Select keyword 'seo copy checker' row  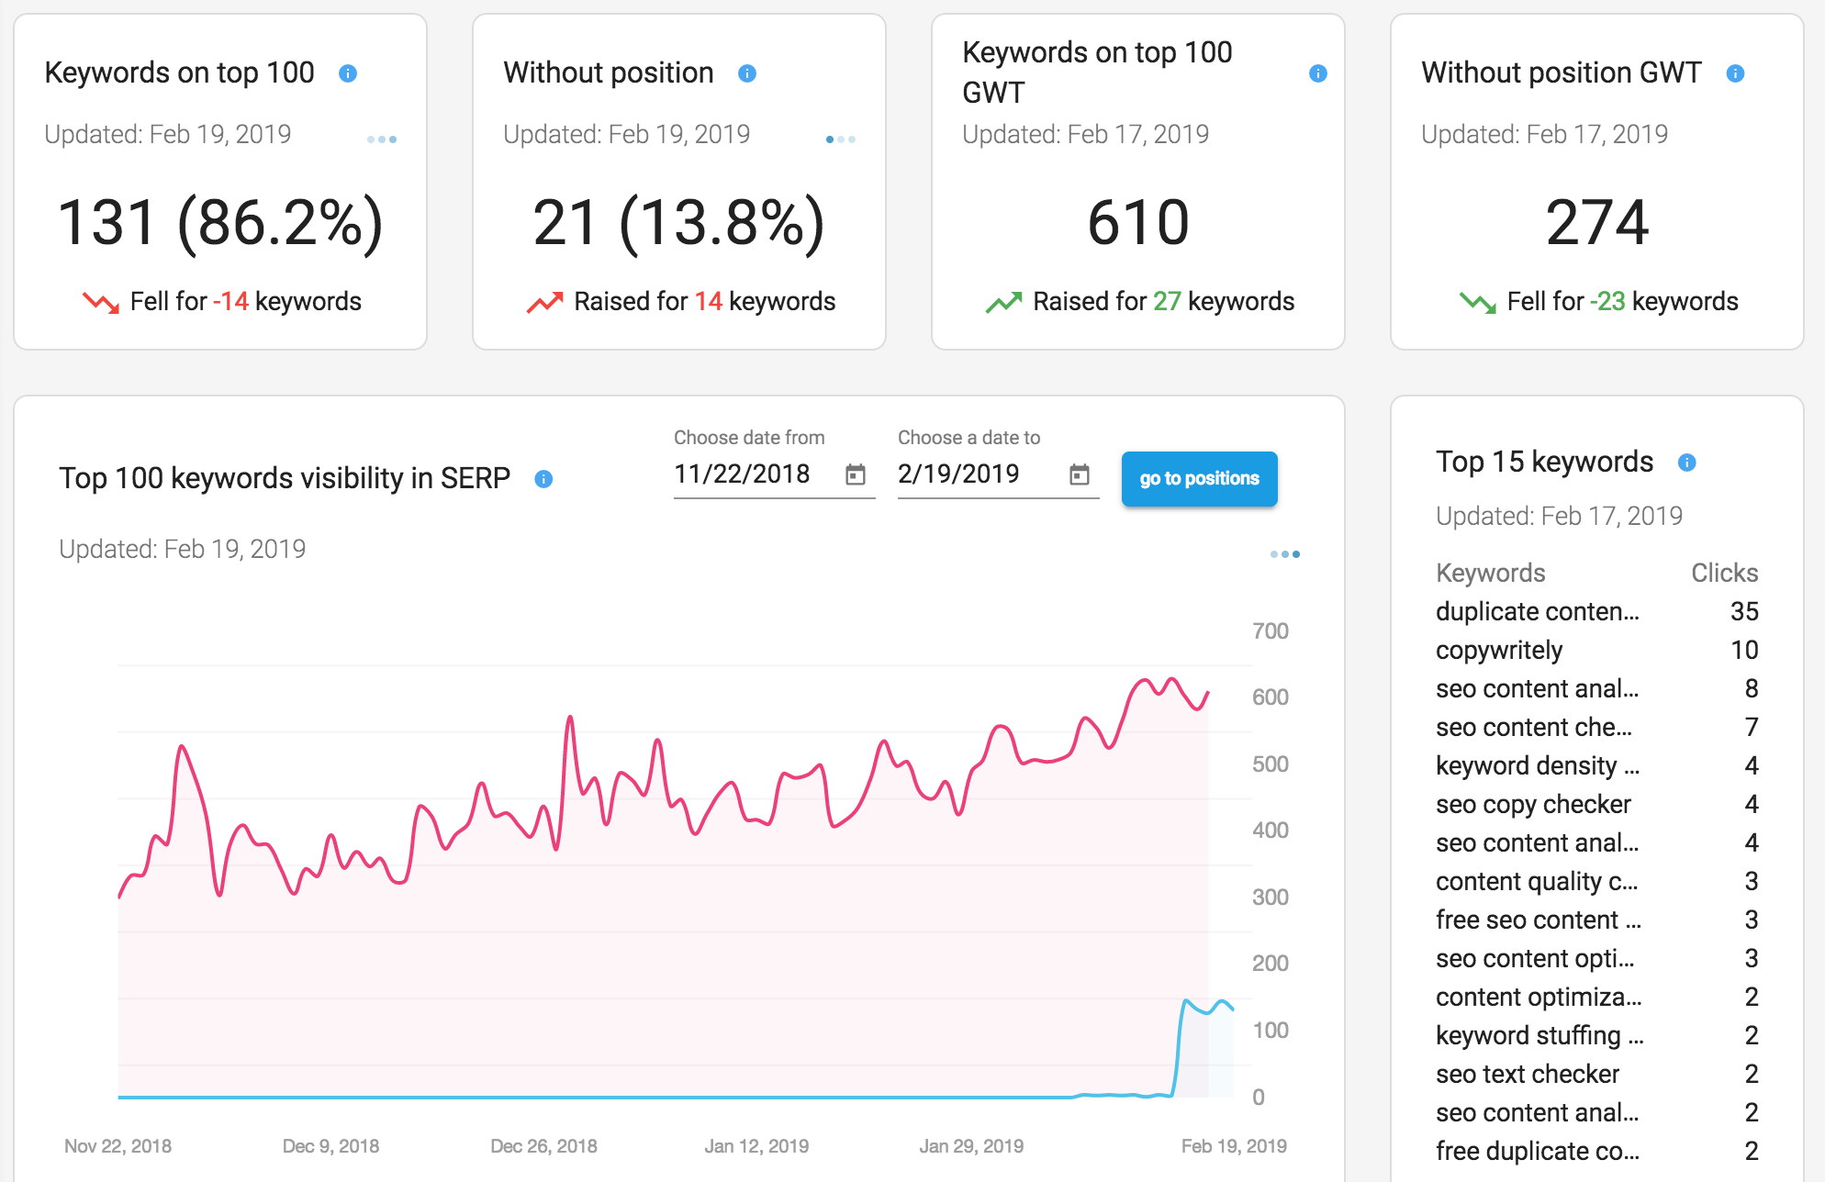coord(1597,805)
